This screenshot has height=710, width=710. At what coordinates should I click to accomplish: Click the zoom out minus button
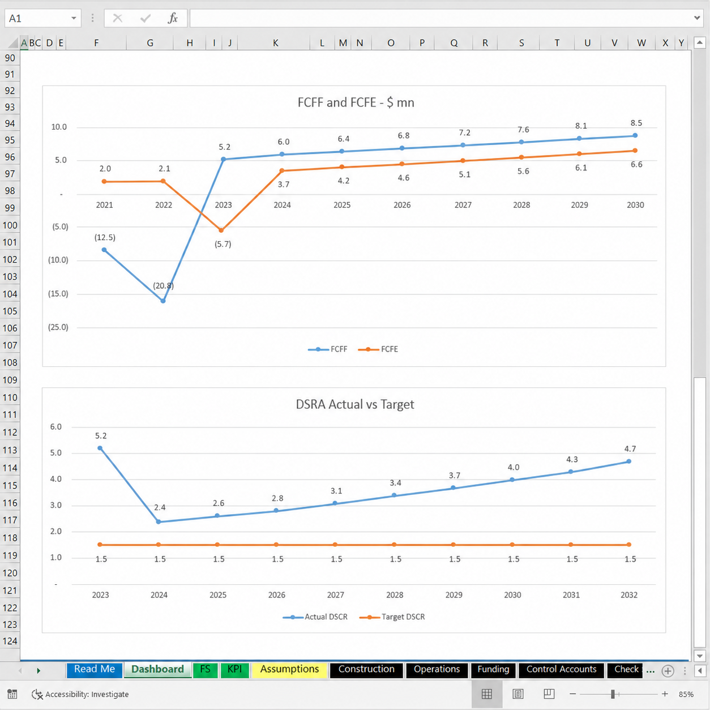coord(573,694)
